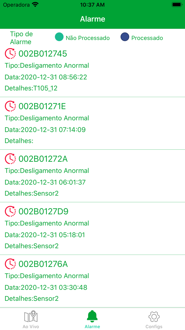185x330 pixels.
Task: Select the green Não Processado circle
Action: (59, 37)
